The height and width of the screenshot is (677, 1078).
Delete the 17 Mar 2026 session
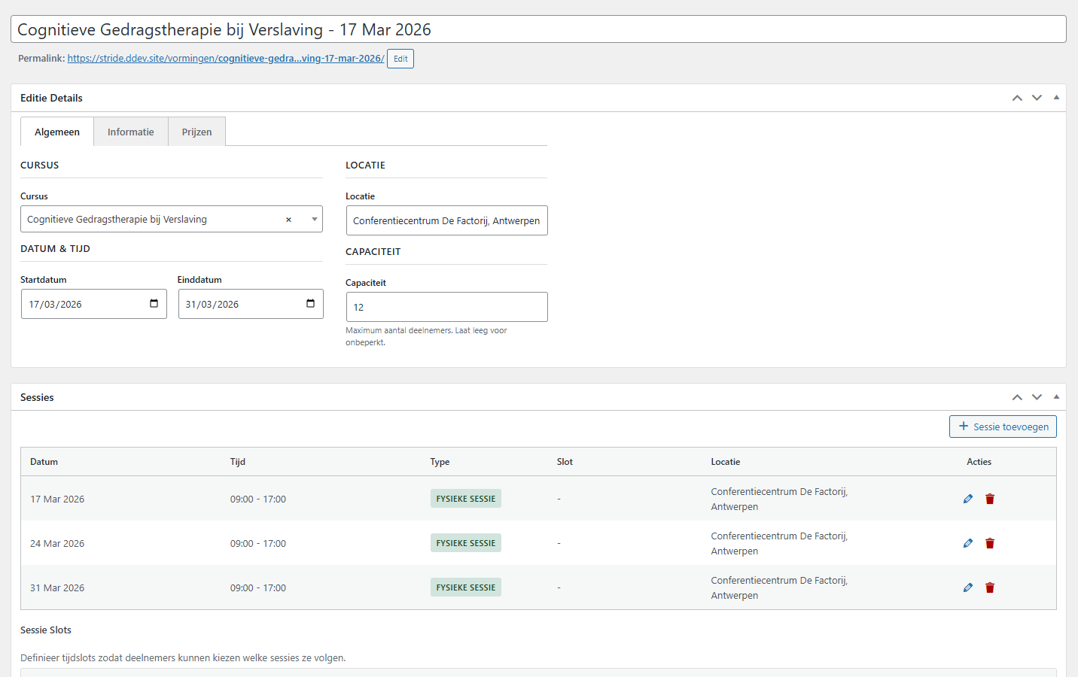tap(990, 499)
